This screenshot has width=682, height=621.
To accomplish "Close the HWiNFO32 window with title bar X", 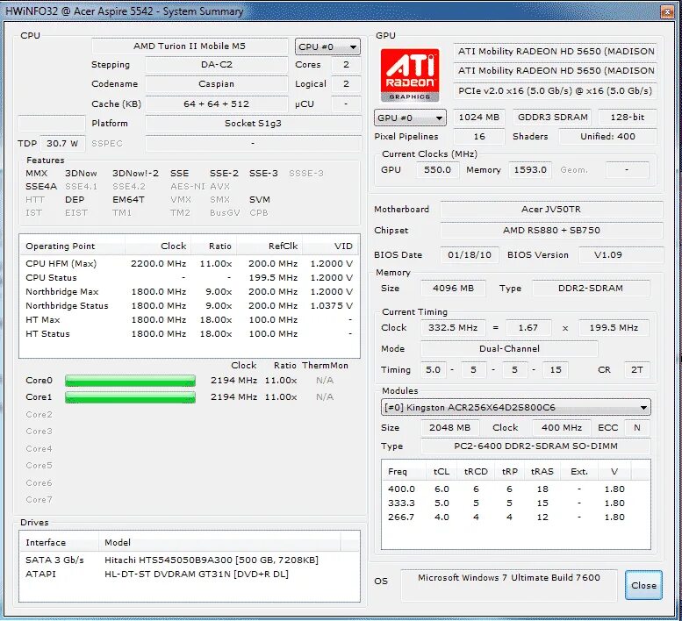I will click(x=667, y=11).
